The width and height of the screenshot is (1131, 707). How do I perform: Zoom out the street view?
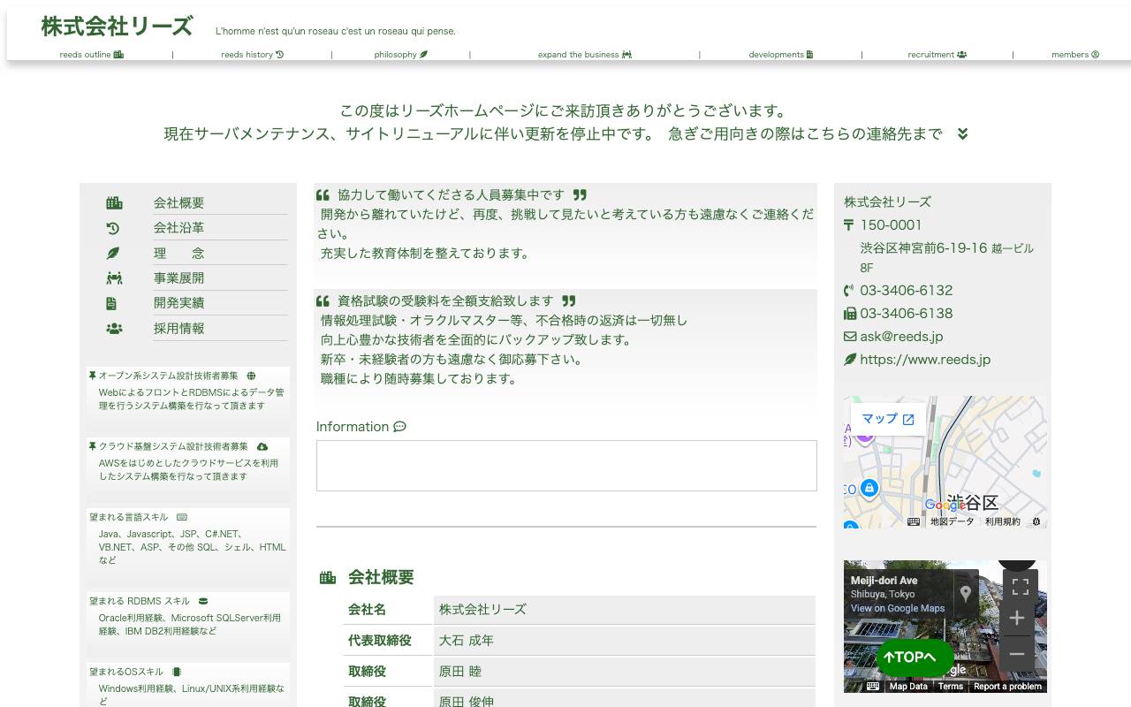(1017, 655)
